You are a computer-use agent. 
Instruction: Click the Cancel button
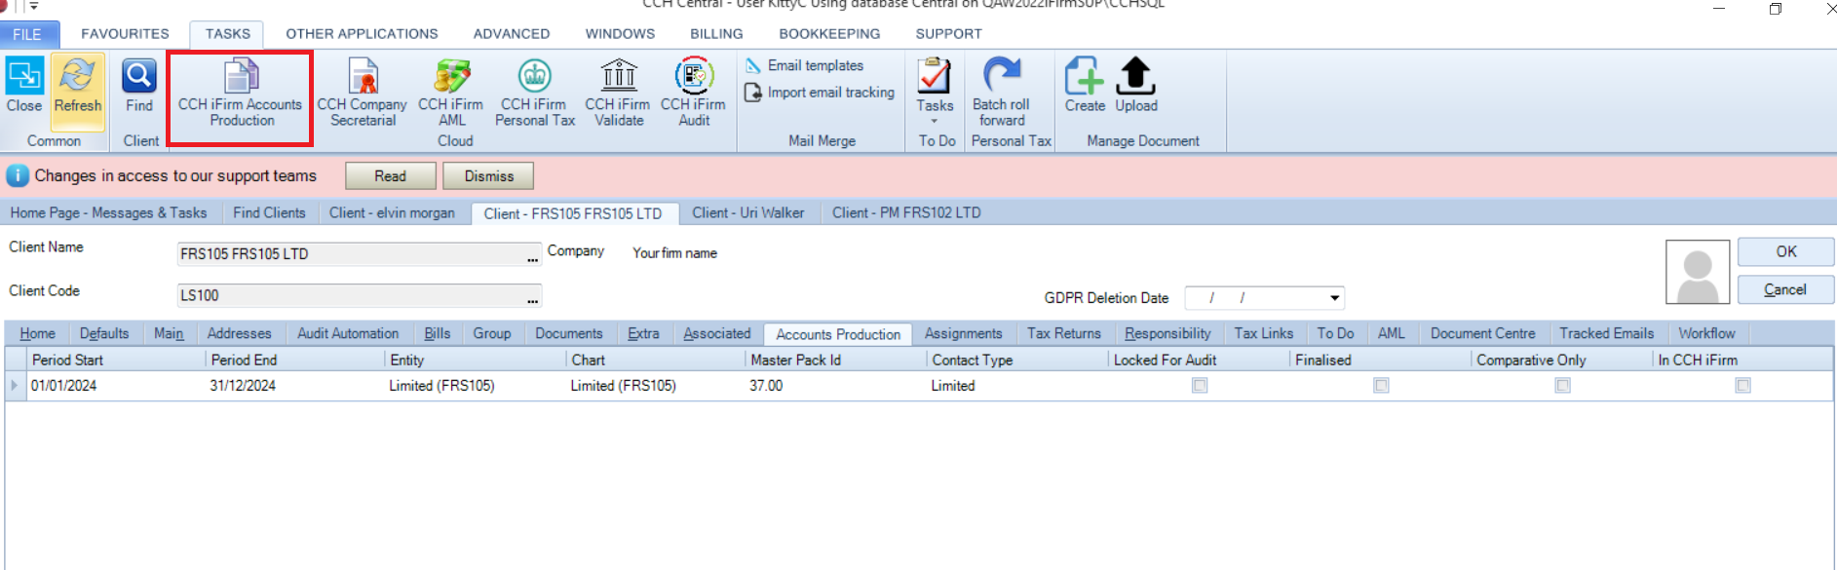click(x=1785, y=289)
